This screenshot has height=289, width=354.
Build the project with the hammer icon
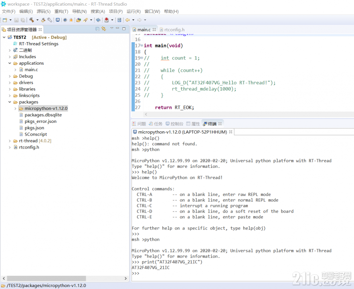click(x=32, y=20)
